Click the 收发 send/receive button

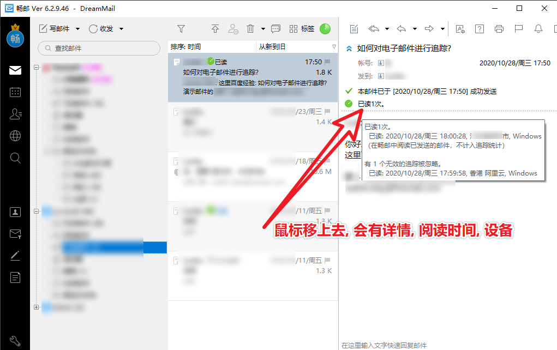coord(101,29)
